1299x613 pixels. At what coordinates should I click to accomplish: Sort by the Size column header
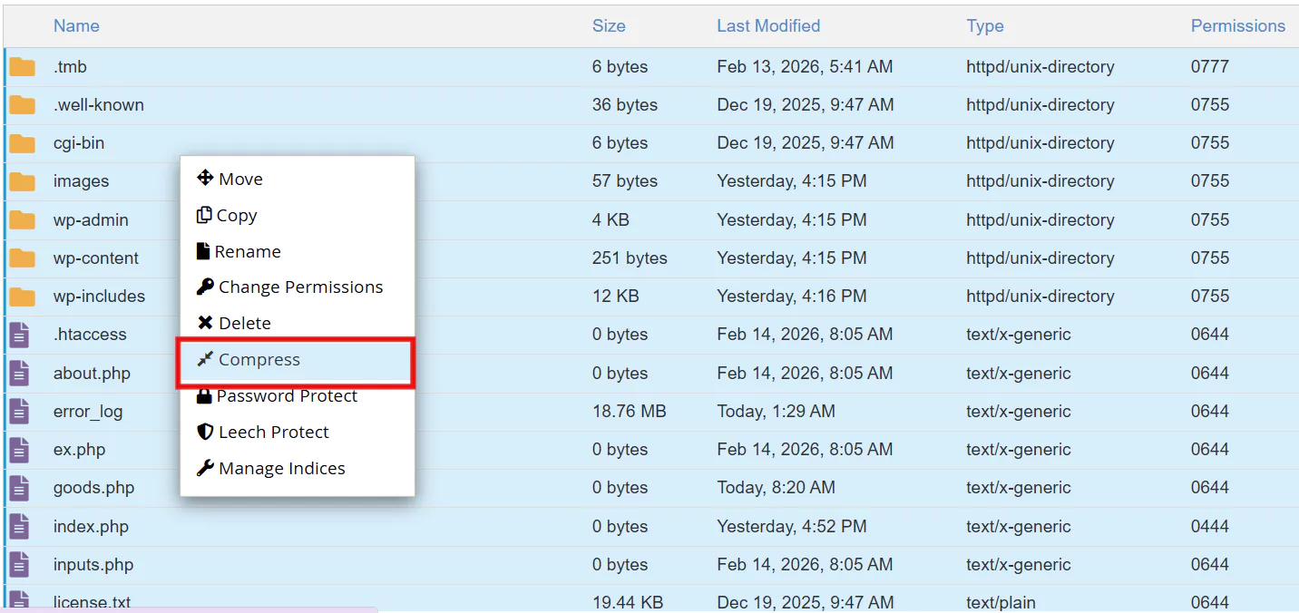click(x=609, y=26)
